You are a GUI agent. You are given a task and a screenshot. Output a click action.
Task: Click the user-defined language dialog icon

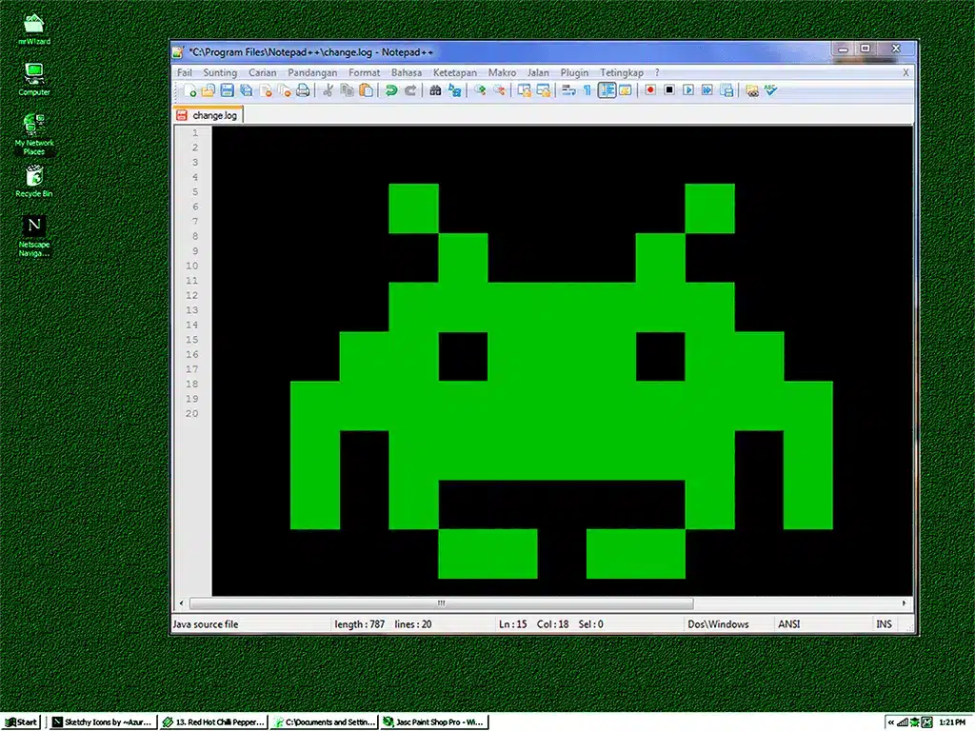click(x=625, y=90)
